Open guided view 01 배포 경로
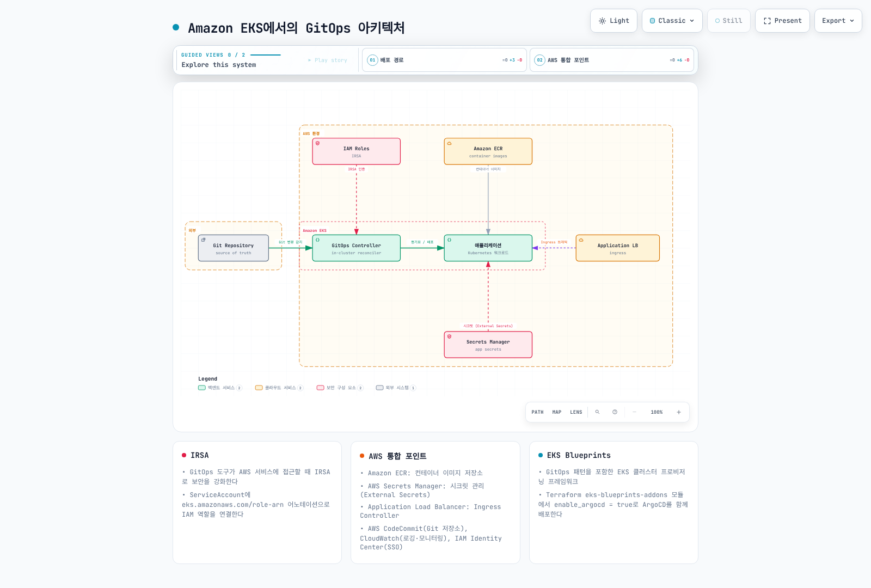 click(x=444, y=60)
